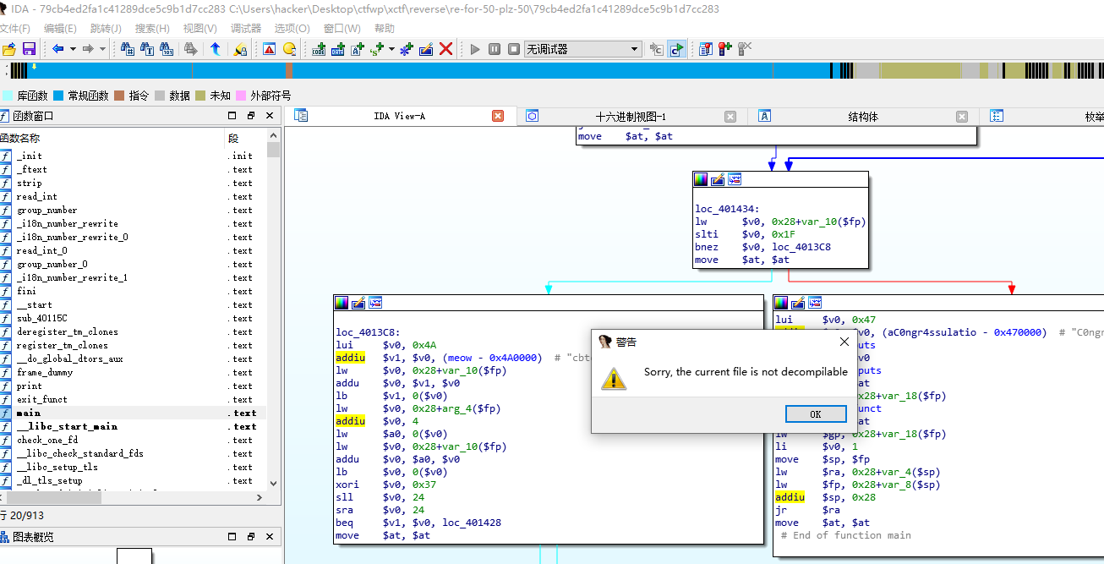Open the 搜索 menu
The height and width of the screenshot is (564, 1104).
point(153,28)
